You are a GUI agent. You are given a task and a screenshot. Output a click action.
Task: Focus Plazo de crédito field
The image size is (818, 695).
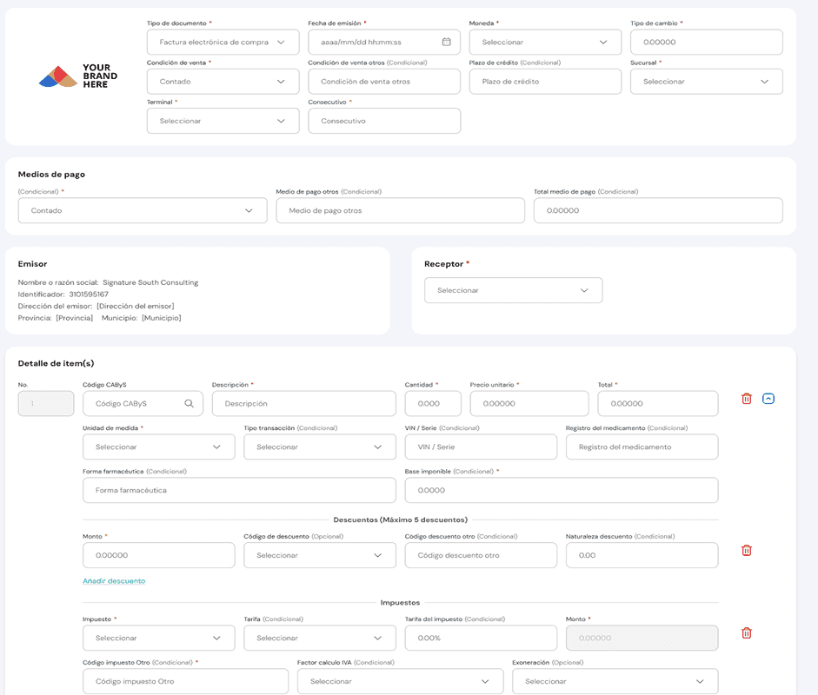pos(545,82)
